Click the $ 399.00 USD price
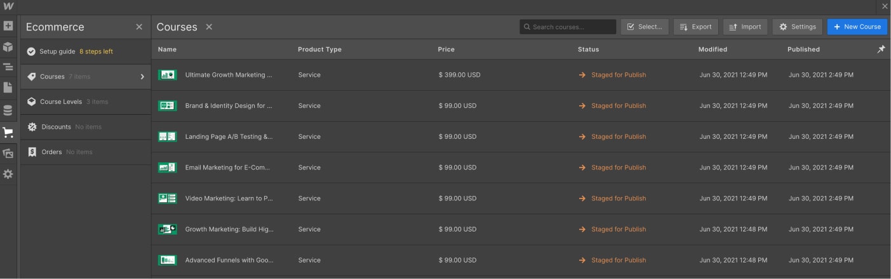 click(459, 75)
